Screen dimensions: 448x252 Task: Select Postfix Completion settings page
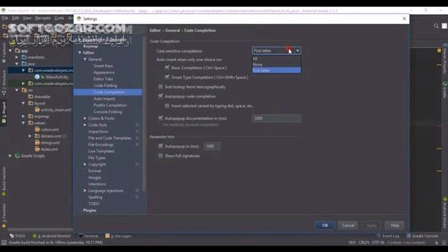click(110, 106)
